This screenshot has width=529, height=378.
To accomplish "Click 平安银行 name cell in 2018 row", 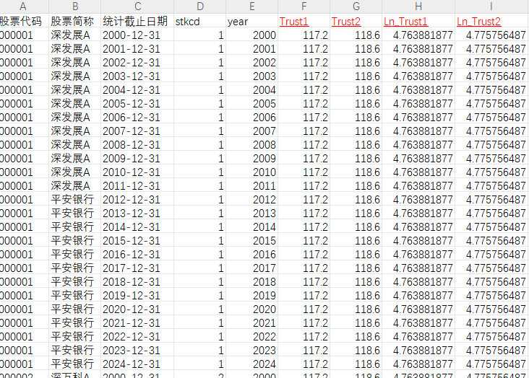I will [x=74, y=281].
